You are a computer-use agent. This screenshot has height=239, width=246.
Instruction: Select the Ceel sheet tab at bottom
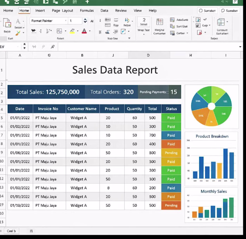(x=11, y=231)
